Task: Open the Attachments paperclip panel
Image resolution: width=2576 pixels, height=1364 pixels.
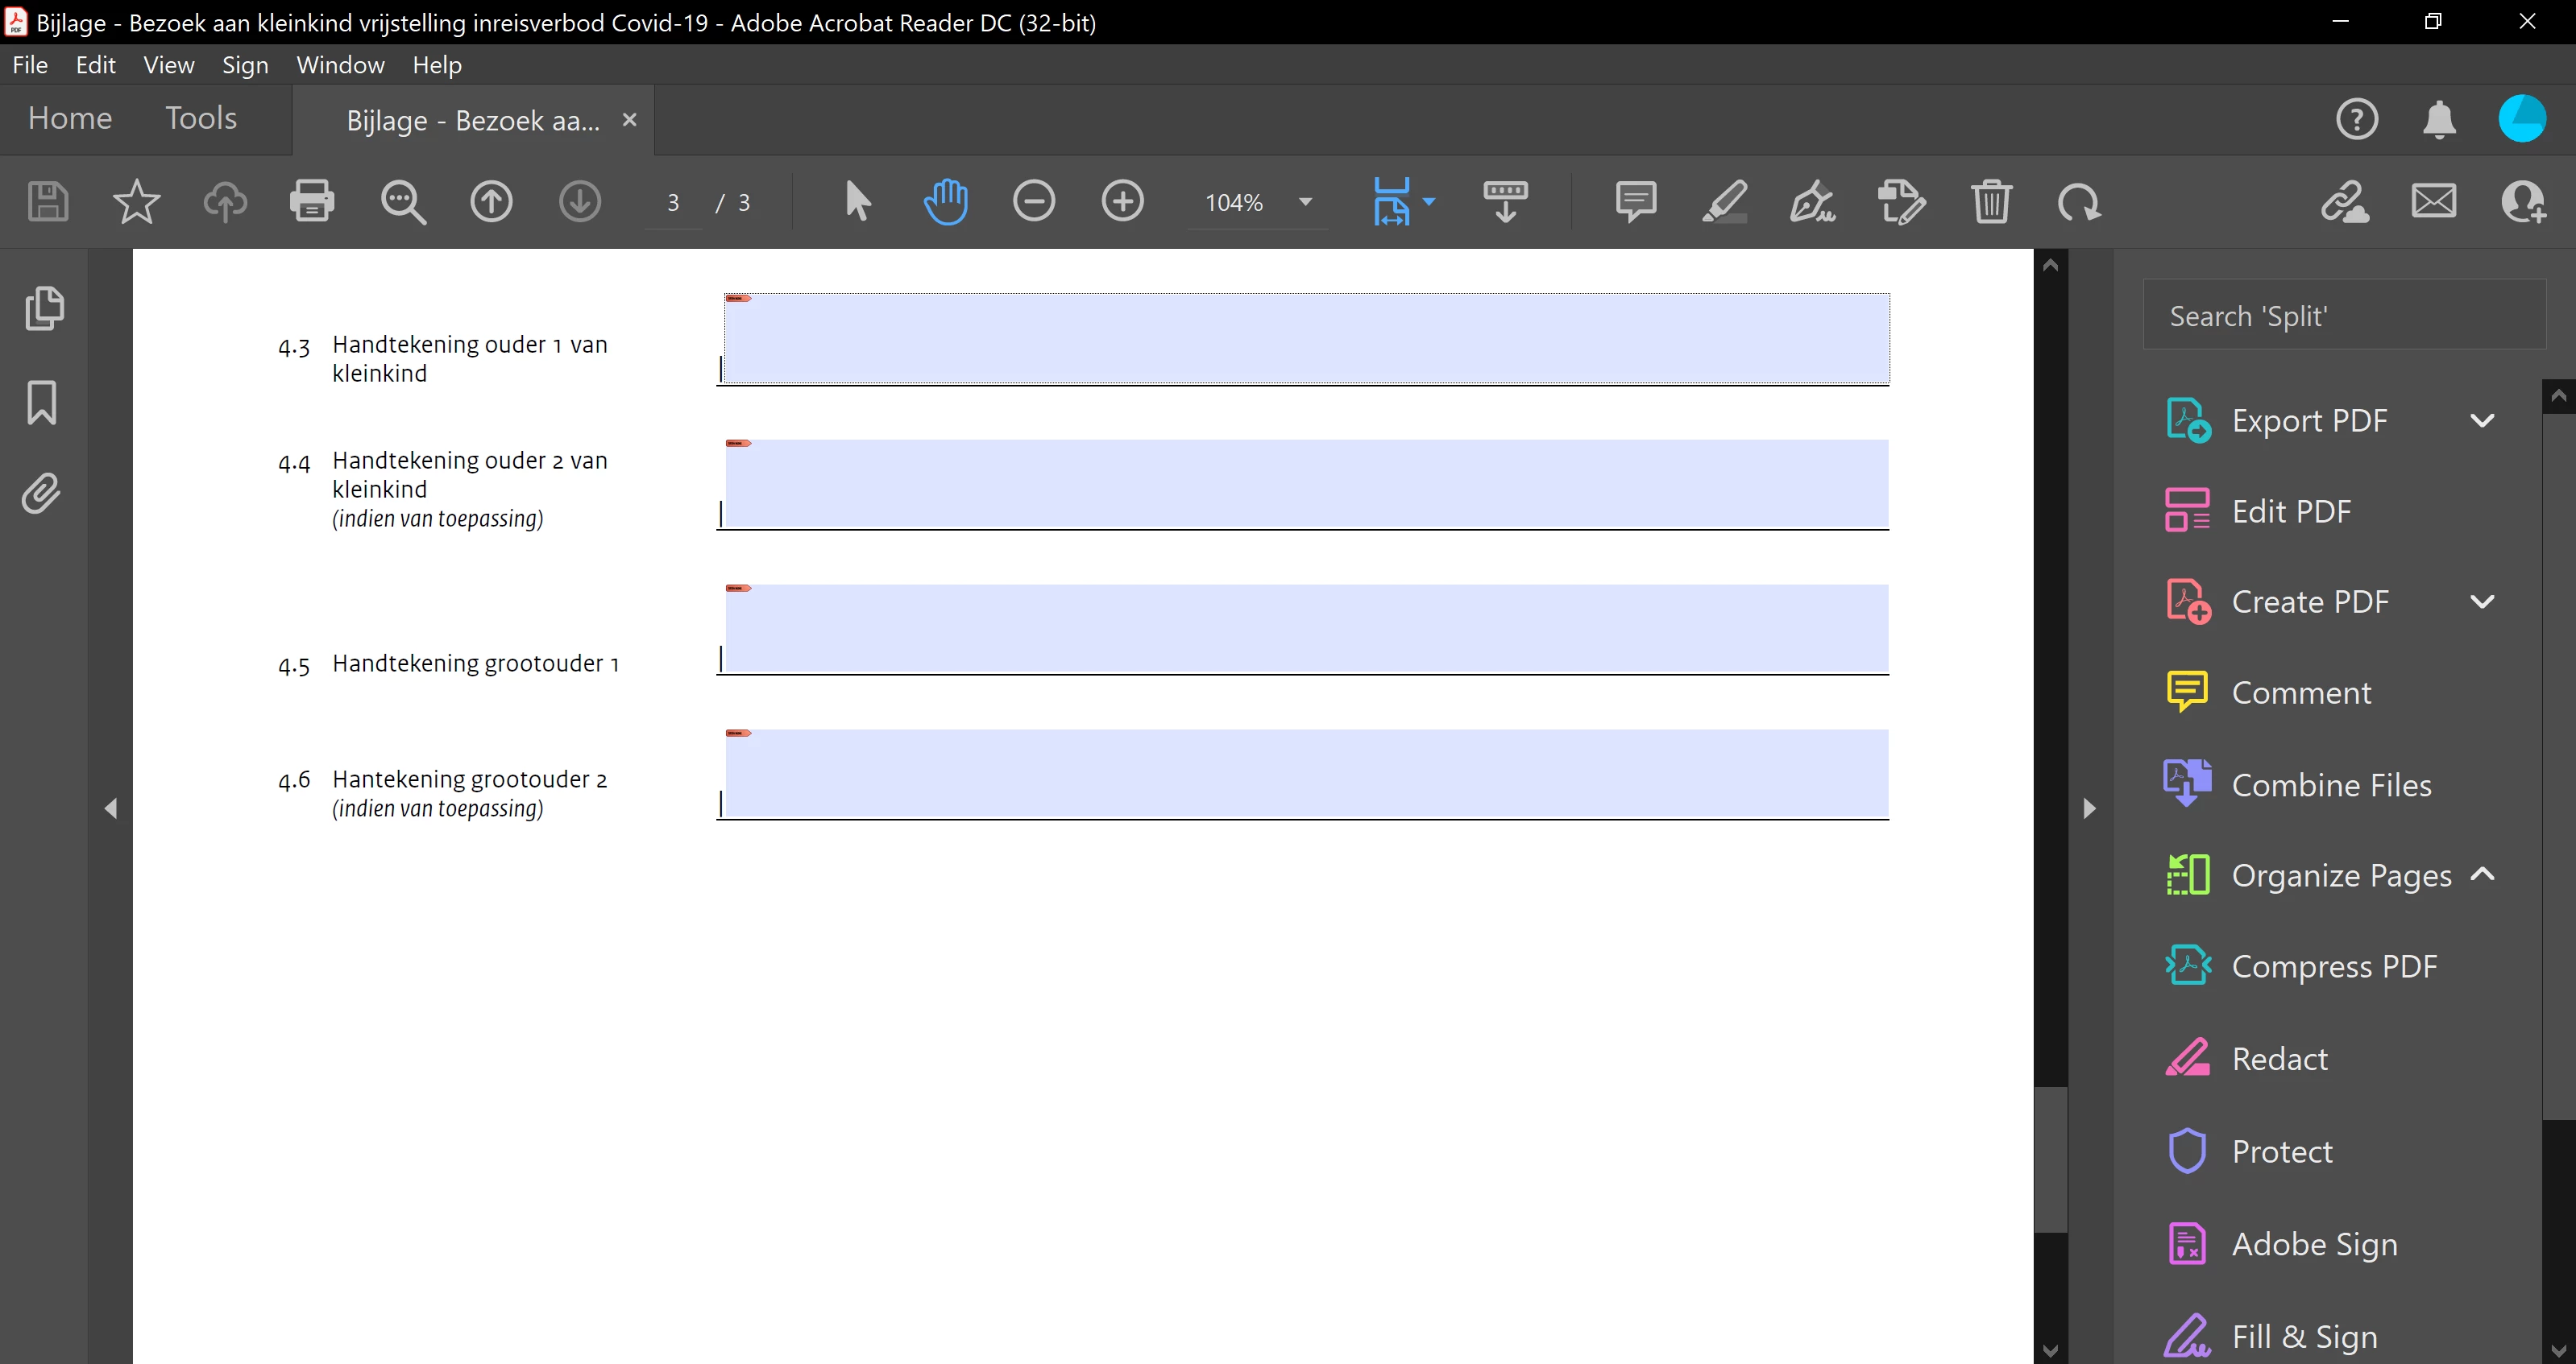Action: pos(42,494)
